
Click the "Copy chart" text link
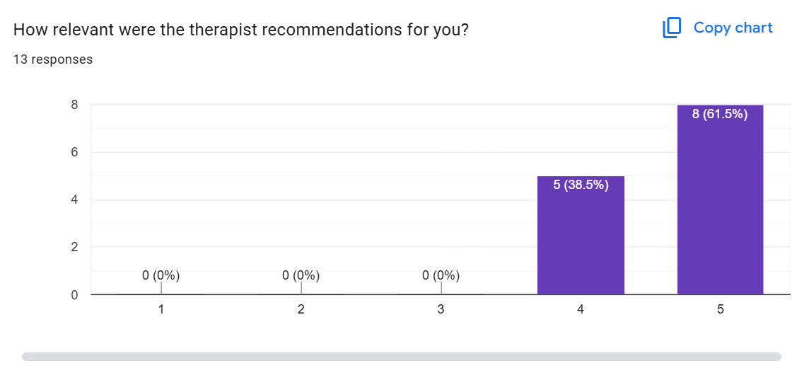733,28
